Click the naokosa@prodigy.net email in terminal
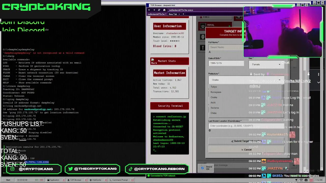The image size is (326, 183). pos(38,109)
